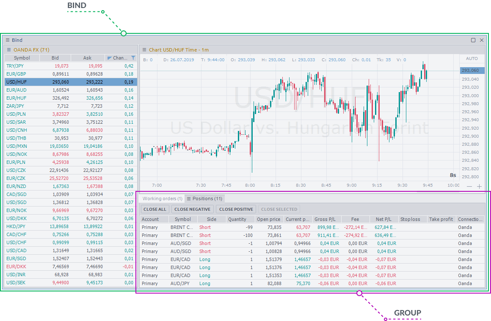
Task: Open the Bind panel hamburger menu
Action: coord(8,40)
